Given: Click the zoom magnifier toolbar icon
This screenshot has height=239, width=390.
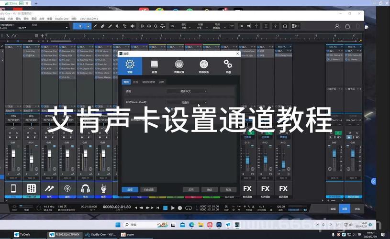Looking at the screenshot, I should click(156, 26).
